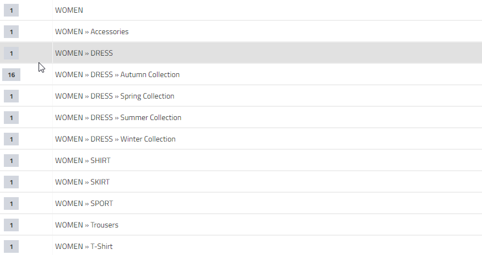Click the badge next to Accessories row
Image resolution: width=482 pixels, height=255 pixels.
[12, 31]
